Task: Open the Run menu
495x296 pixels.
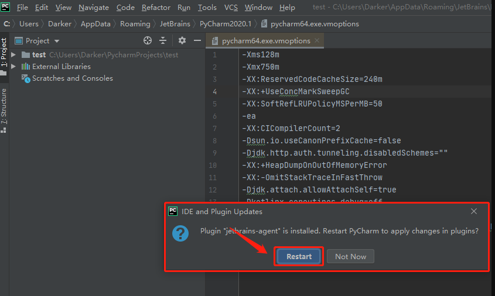Action: click(x=184, y=7)
